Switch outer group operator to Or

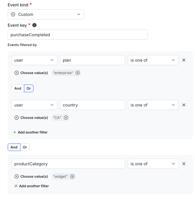click(25, 147)
